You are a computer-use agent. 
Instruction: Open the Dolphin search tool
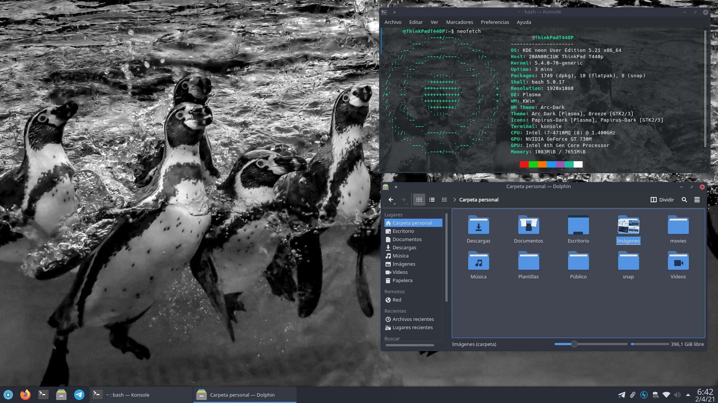click(x=684, y=200)
